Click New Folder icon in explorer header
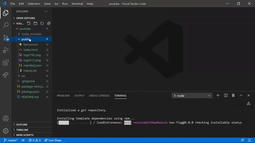The width and height of the screenshot is (255, 143). pos(35,23)
